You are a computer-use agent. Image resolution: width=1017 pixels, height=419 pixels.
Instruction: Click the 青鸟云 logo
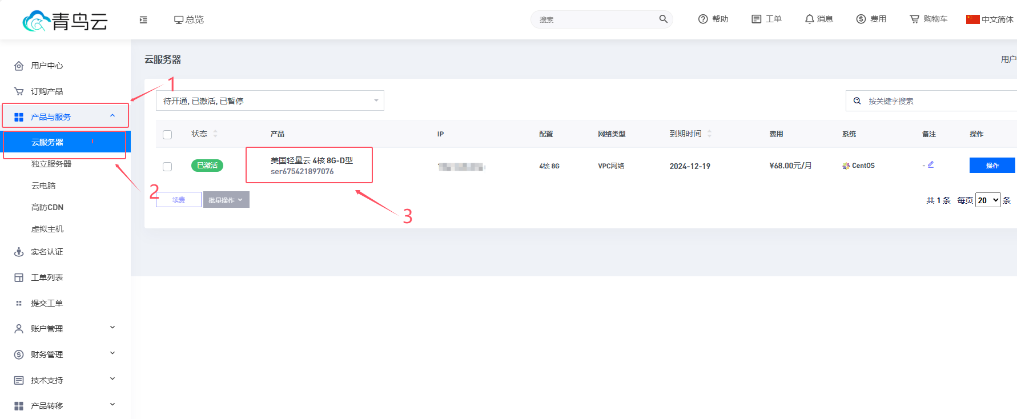pyautogui.click(x=65, y=21)
